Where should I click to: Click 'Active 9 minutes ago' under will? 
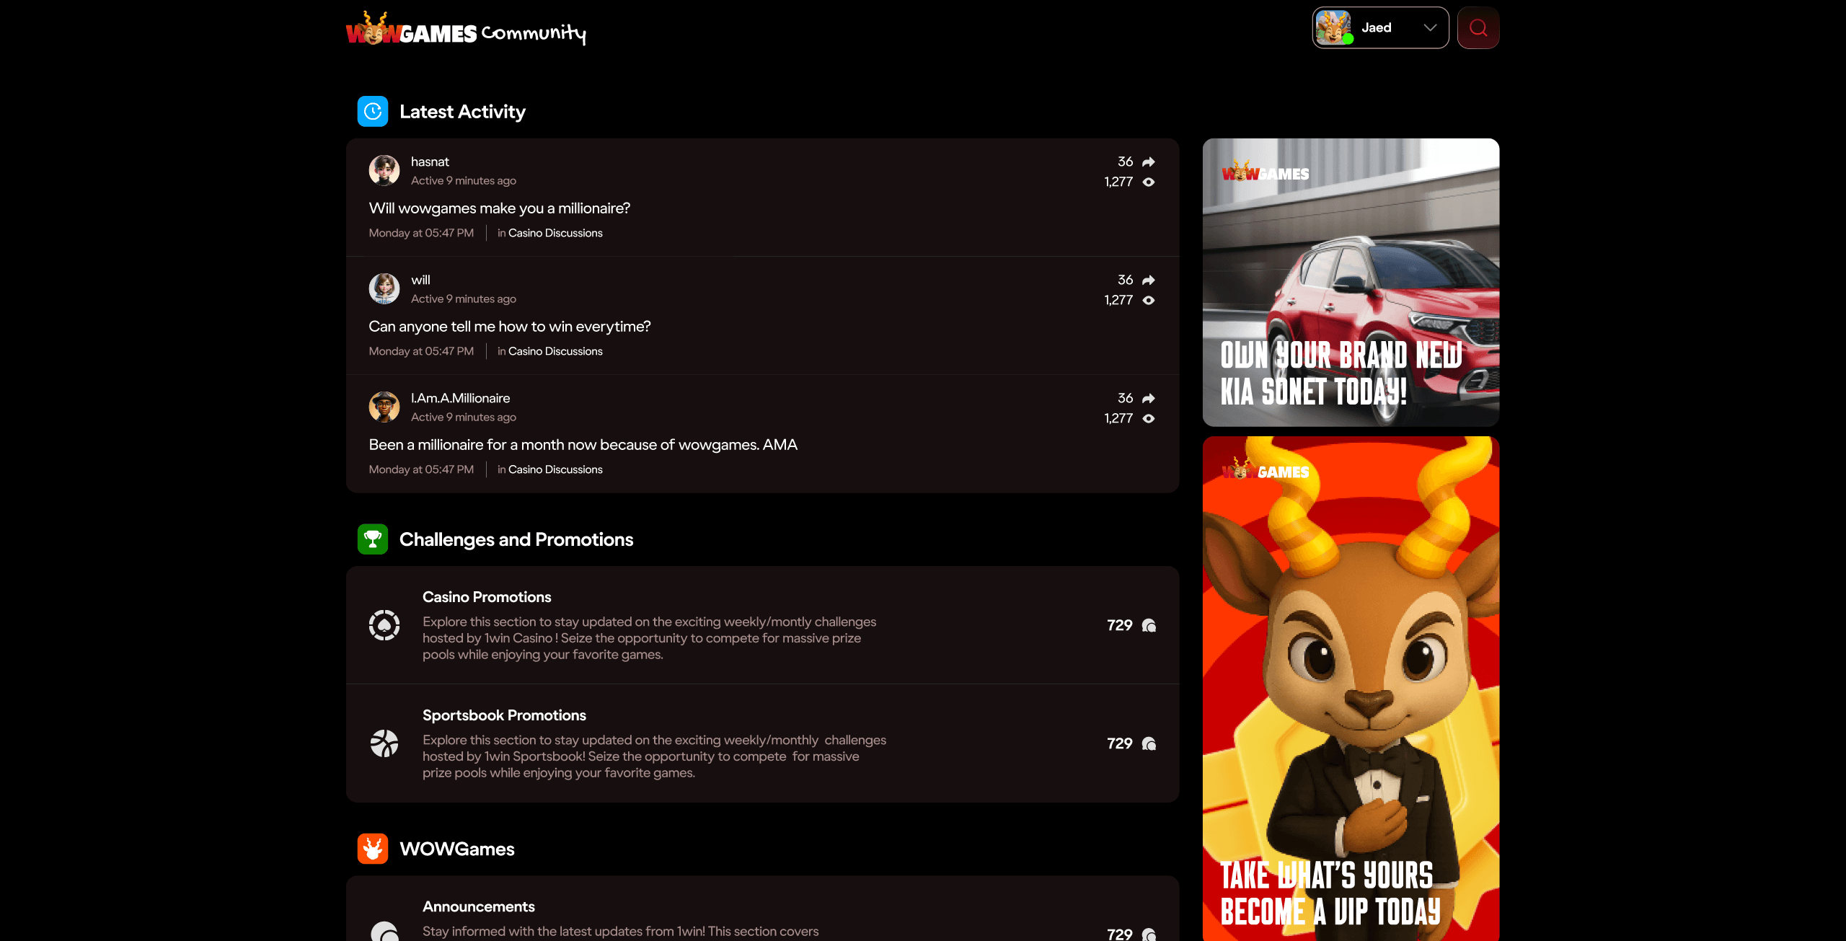click(464, 299)
